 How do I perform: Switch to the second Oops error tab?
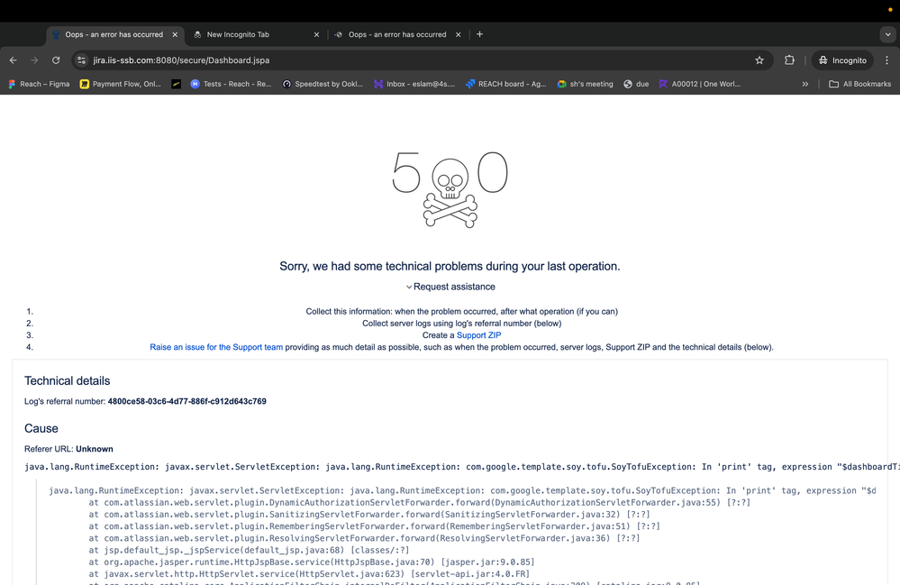[396, 34]
